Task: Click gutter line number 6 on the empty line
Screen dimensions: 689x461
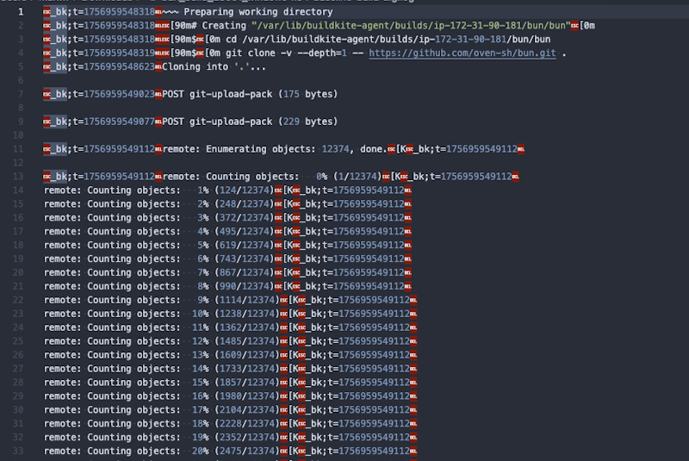Action: [x=21, y=80]
